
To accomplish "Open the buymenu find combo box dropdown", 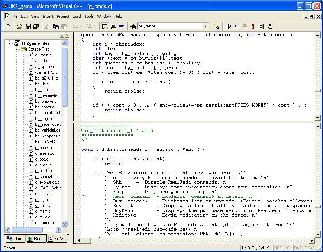I will [205, 26].
